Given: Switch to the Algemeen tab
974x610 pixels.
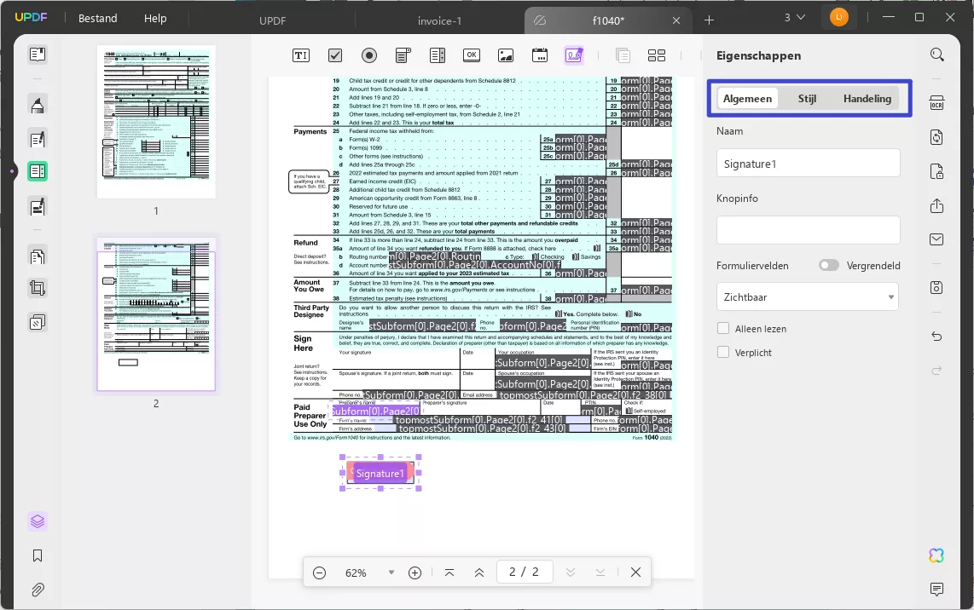Looking at the screenshot, I should (x=747, y=98).
